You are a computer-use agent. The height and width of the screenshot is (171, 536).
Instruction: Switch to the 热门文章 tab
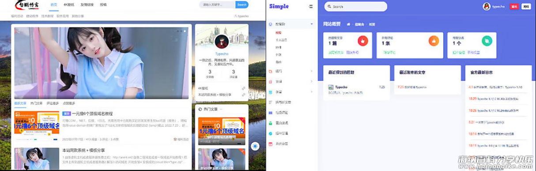pyautogui.click(x=37, y=103)
